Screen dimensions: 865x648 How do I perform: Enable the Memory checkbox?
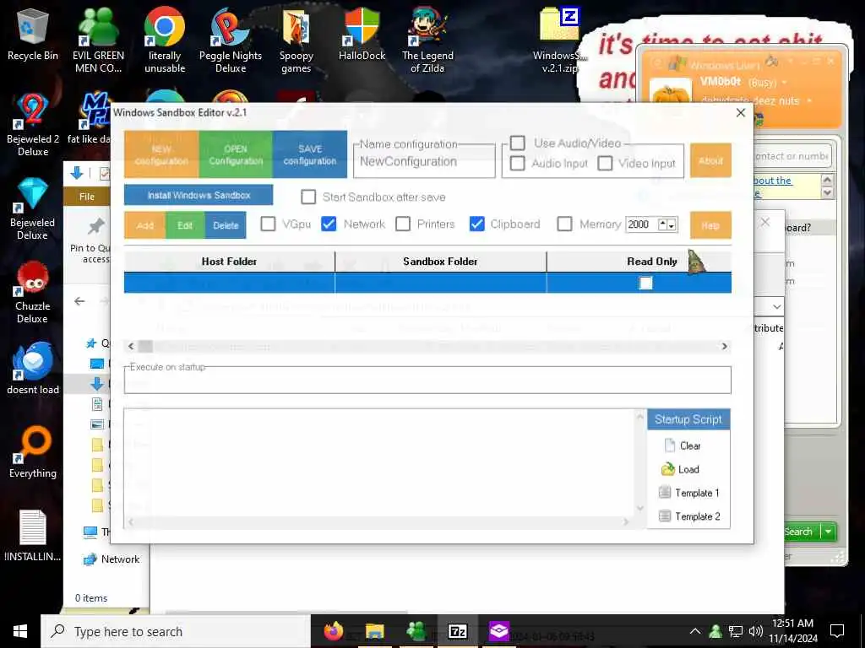click(564, 224)
